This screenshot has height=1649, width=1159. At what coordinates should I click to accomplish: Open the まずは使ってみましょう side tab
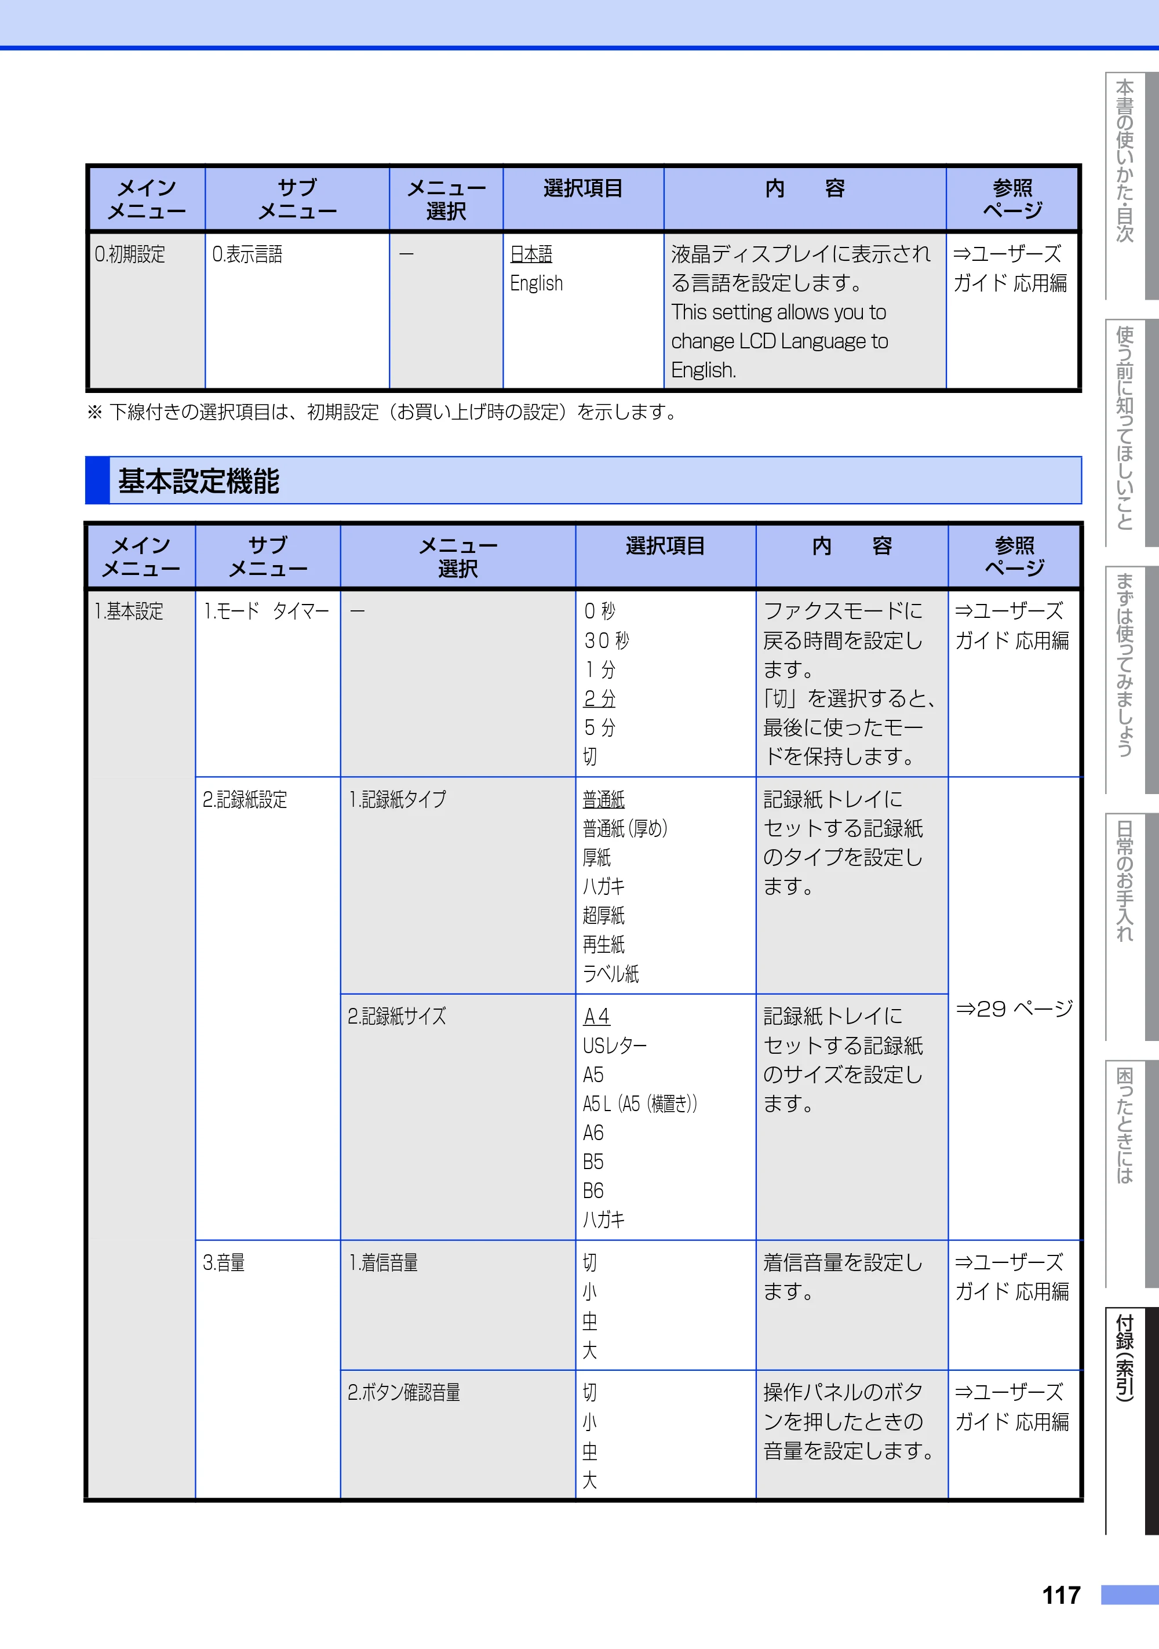point(1131,680)
